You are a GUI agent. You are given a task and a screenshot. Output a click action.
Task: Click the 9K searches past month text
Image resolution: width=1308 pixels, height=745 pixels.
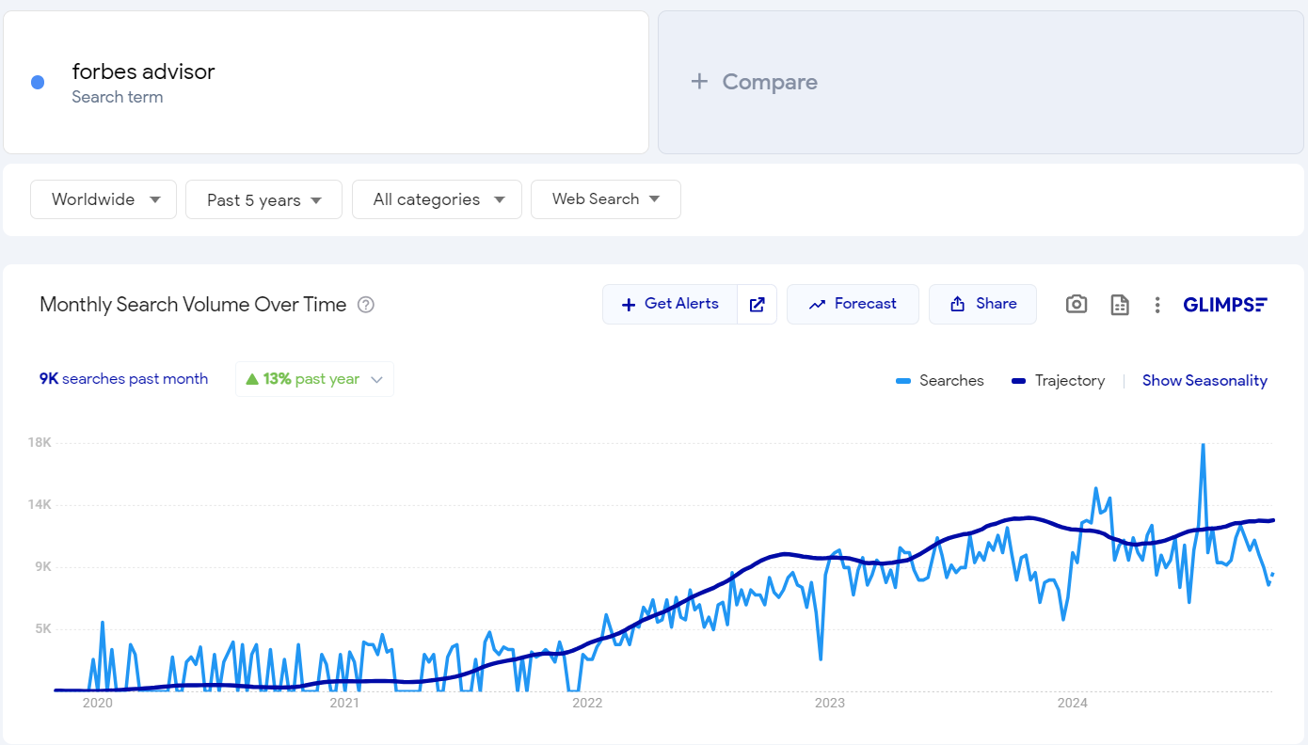[123, 378]
